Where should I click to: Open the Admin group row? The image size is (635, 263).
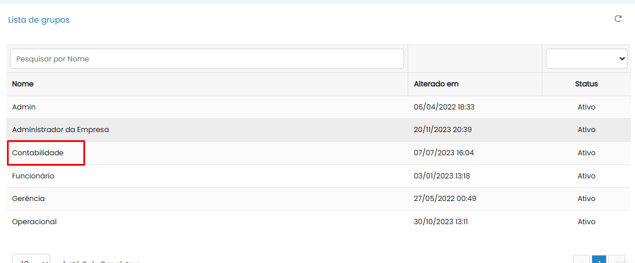(318, 107)
